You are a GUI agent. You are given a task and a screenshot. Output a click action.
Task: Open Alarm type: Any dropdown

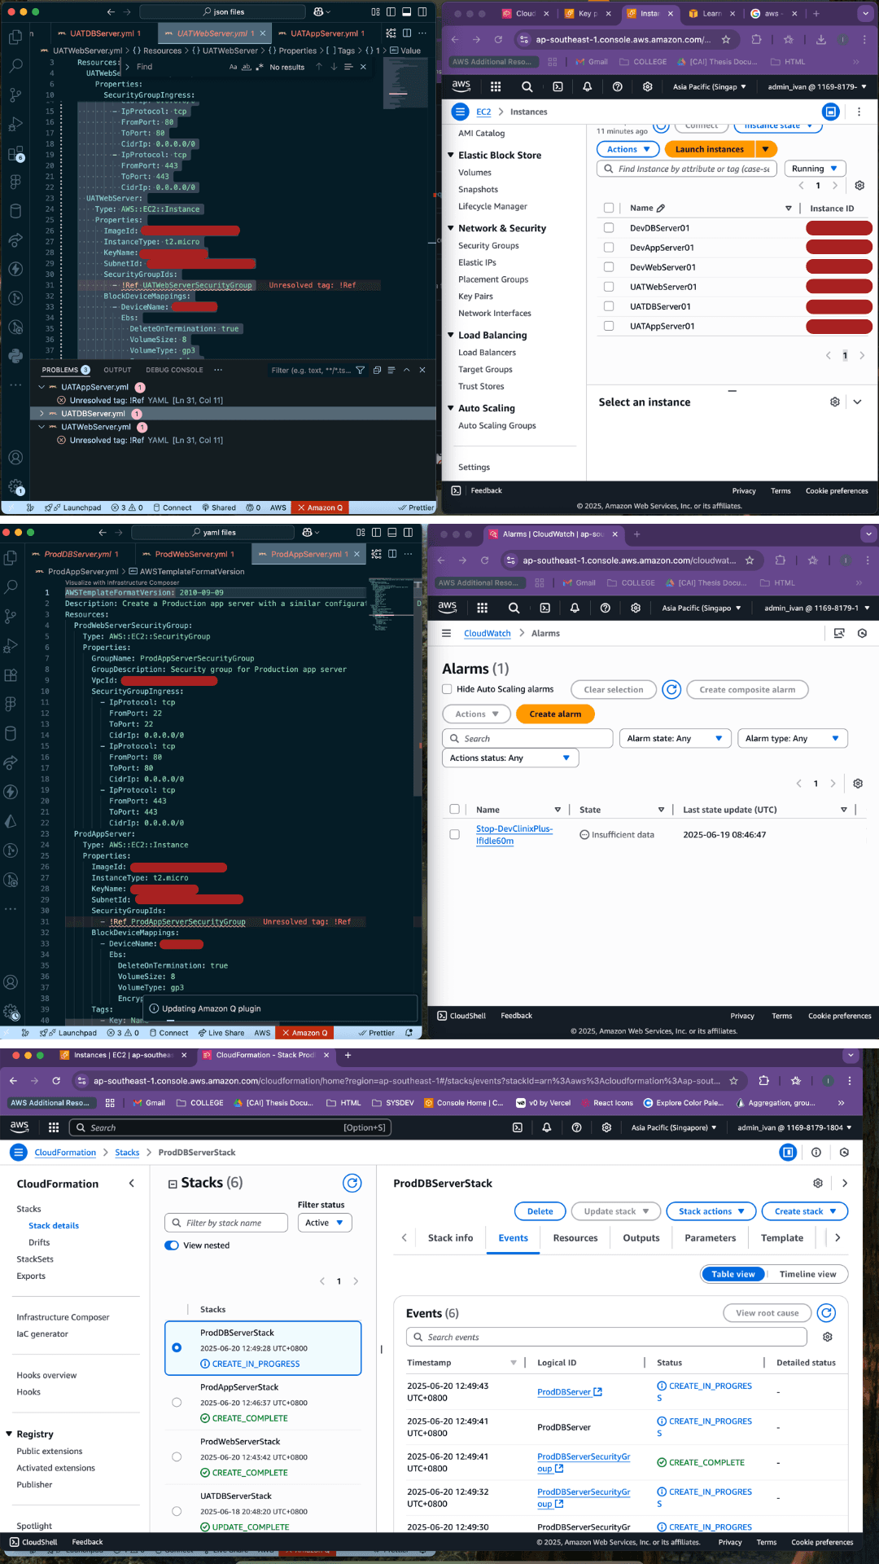[x=793, y=738]
